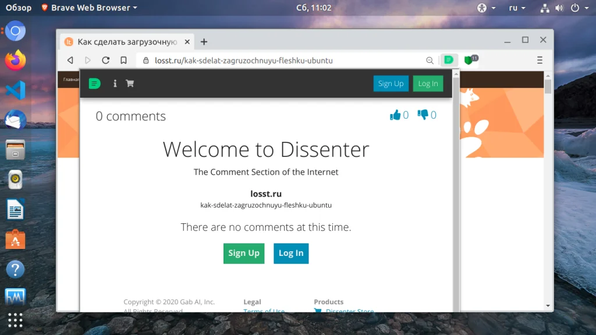The height and width of the screenshot is (335, 596).
Task: Open the accessibility menu in top bar
Action: [486, 8]
